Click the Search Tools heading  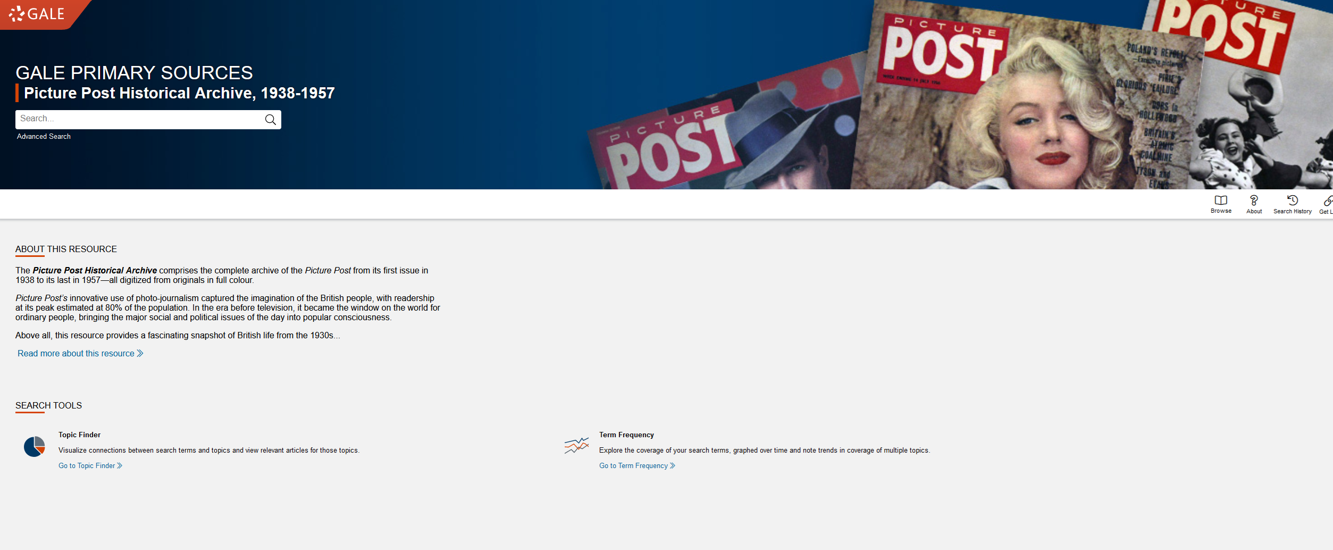point(48,406)
